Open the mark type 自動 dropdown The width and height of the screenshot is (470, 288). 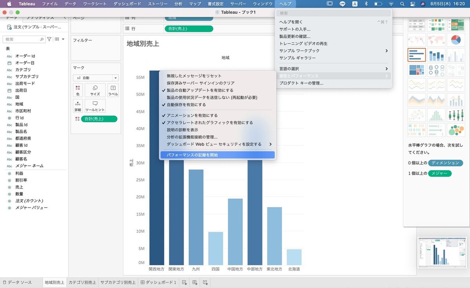point(96,78)
